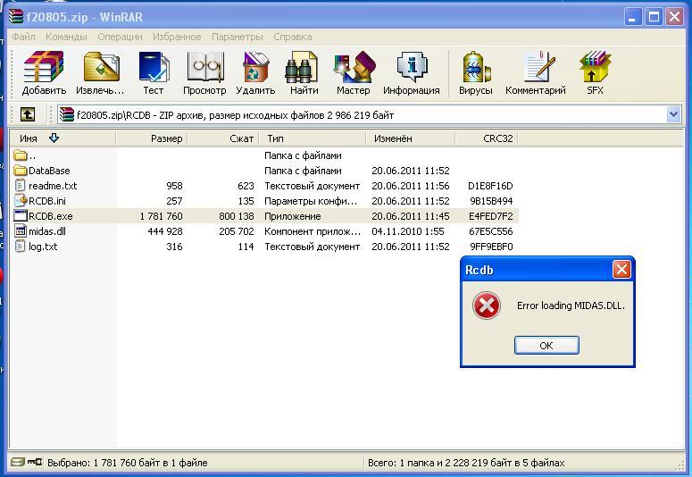Select the DataBase folder
692x477 pixels.
[x=48, y=171]
